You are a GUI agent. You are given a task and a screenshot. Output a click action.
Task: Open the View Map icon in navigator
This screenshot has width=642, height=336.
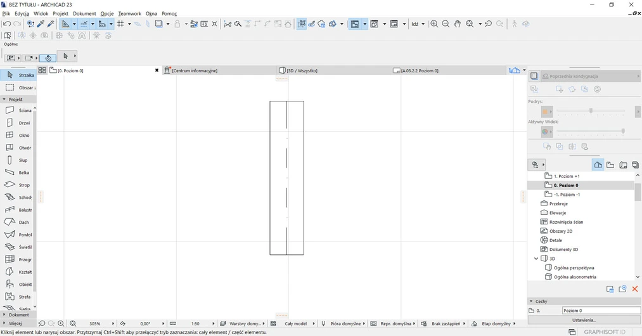click(610, 165)
